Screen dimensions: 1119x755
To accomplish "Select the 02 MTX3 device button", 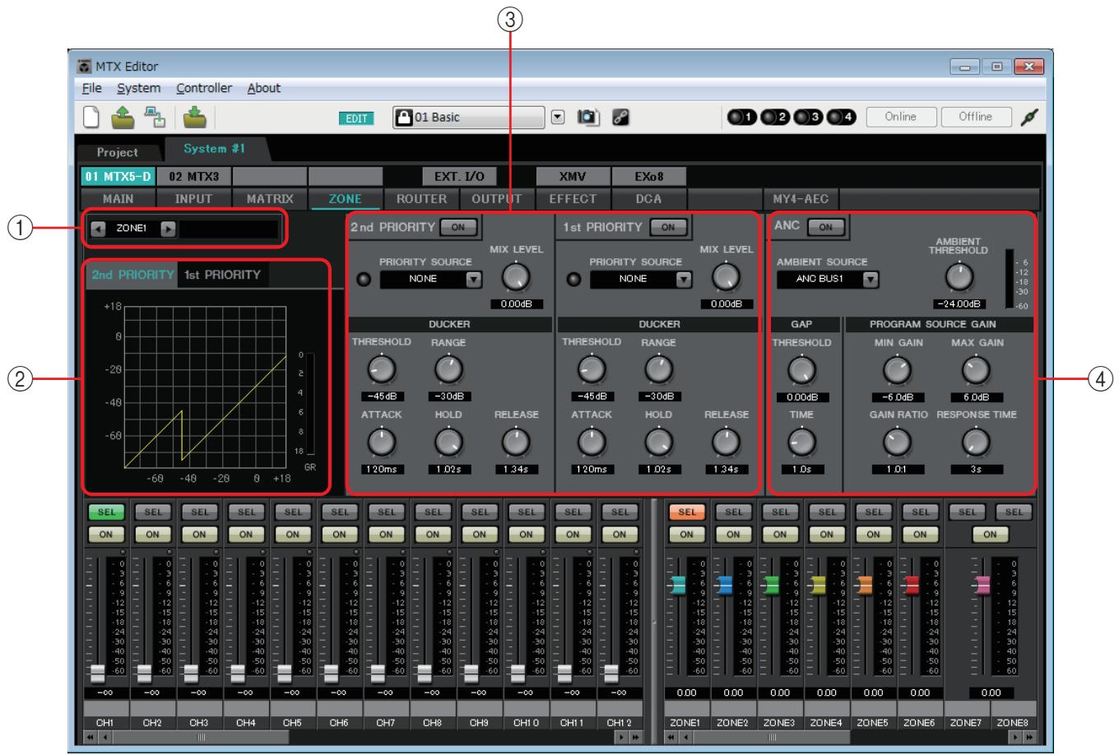I will tap(194, 176).
